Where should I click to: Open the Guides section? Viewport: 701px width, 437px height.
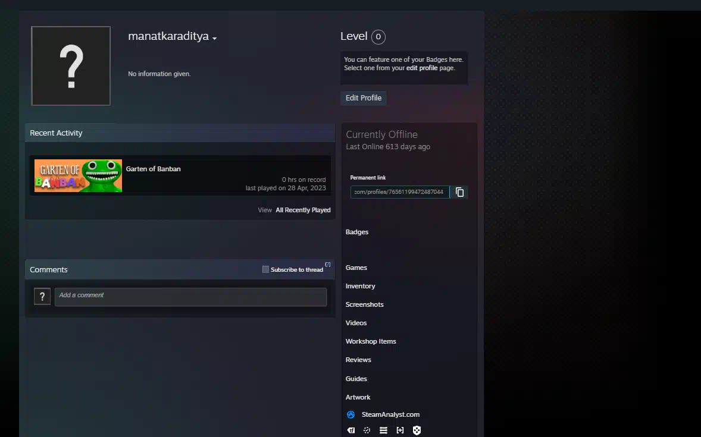356,379
